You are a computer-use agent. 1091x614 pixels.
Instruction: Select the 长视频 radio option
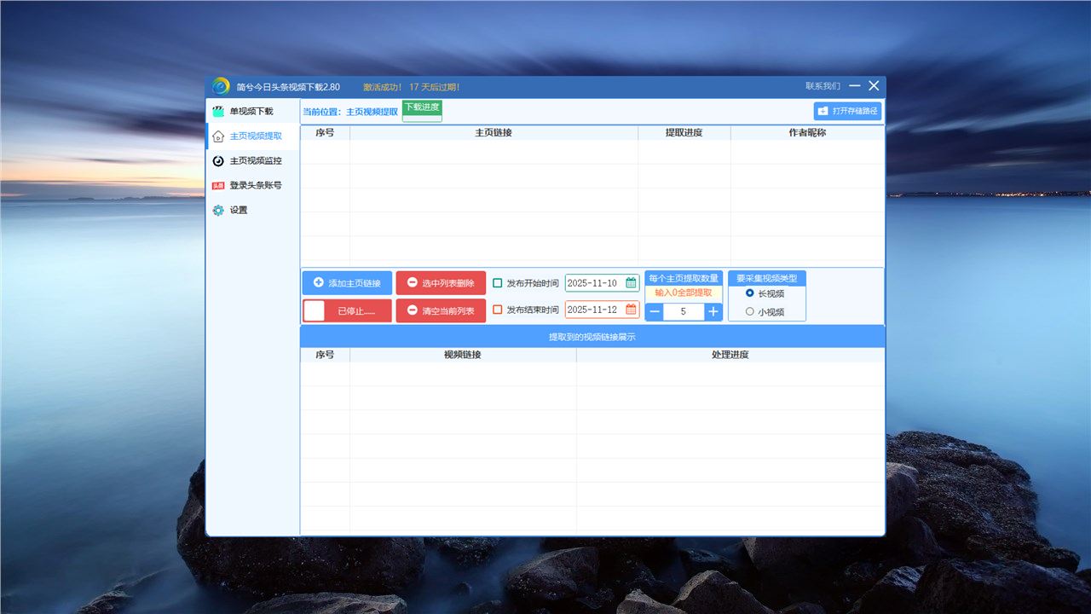point(750,293)
